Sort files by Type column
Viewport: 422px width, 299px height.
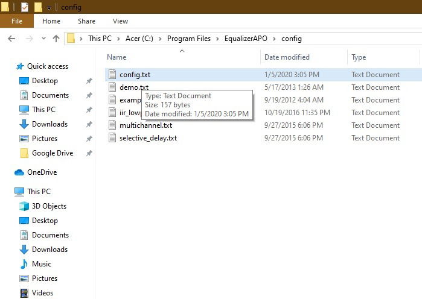[x=359, y=57]
